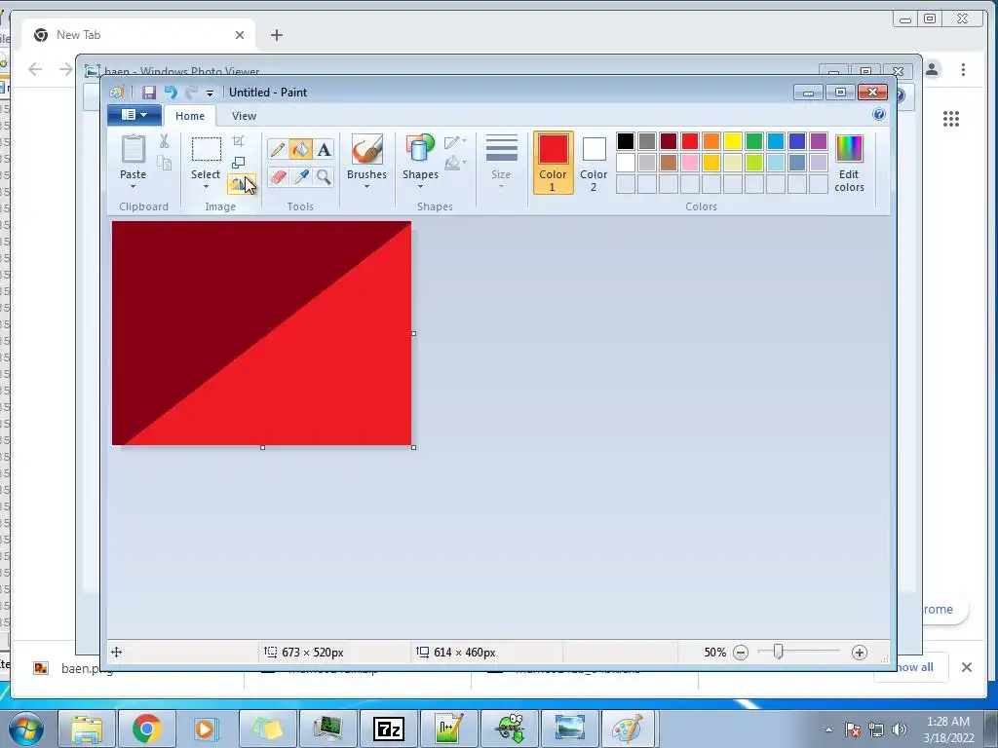Click the Redo arrow in quick access toolbar

[x=192, y=93]
